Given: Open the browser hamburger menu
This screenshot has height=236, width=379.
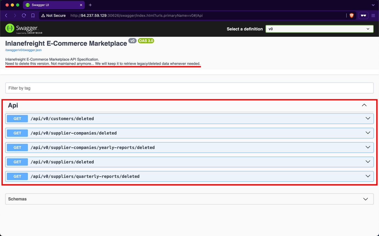Looking at the screenshot, I should click(373, 16).
